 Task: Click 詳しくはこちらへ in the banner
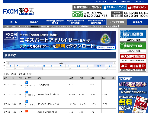106,47
